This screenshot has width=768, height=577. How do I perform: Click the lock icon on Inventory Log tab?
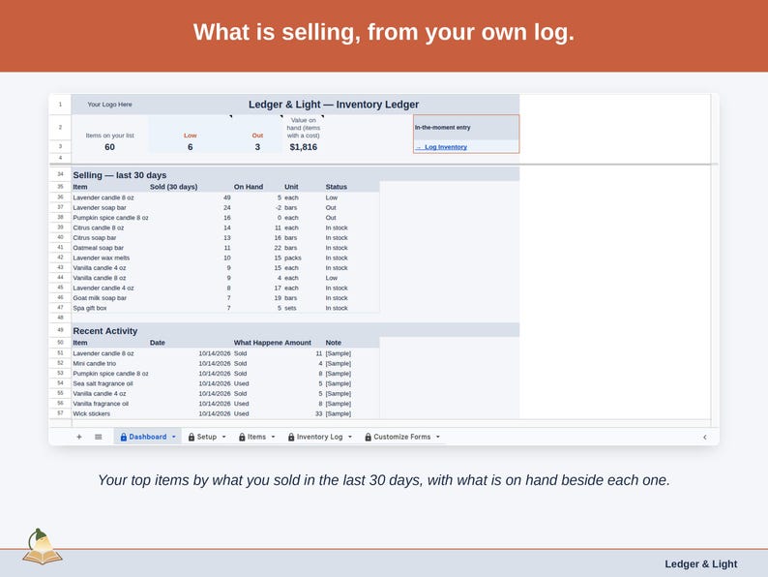[291, 437]
